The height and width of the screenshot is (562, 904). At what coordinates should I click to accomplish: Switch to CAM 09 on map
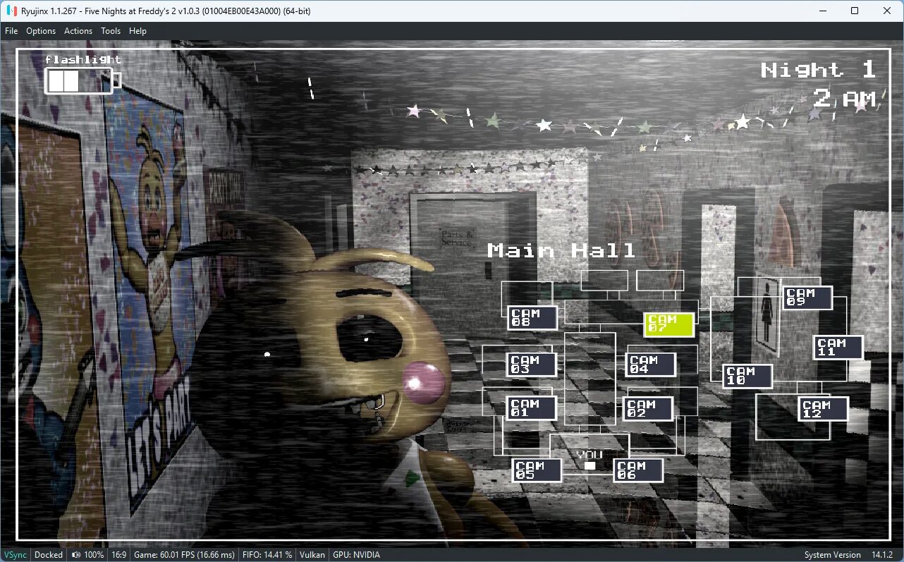(807, 298)
